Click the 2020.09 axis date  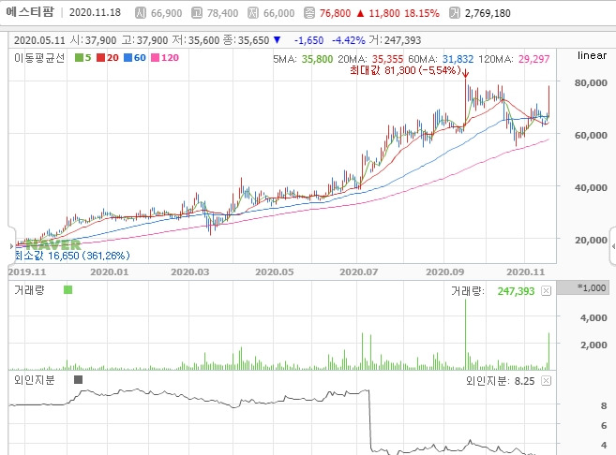point(445,272)
